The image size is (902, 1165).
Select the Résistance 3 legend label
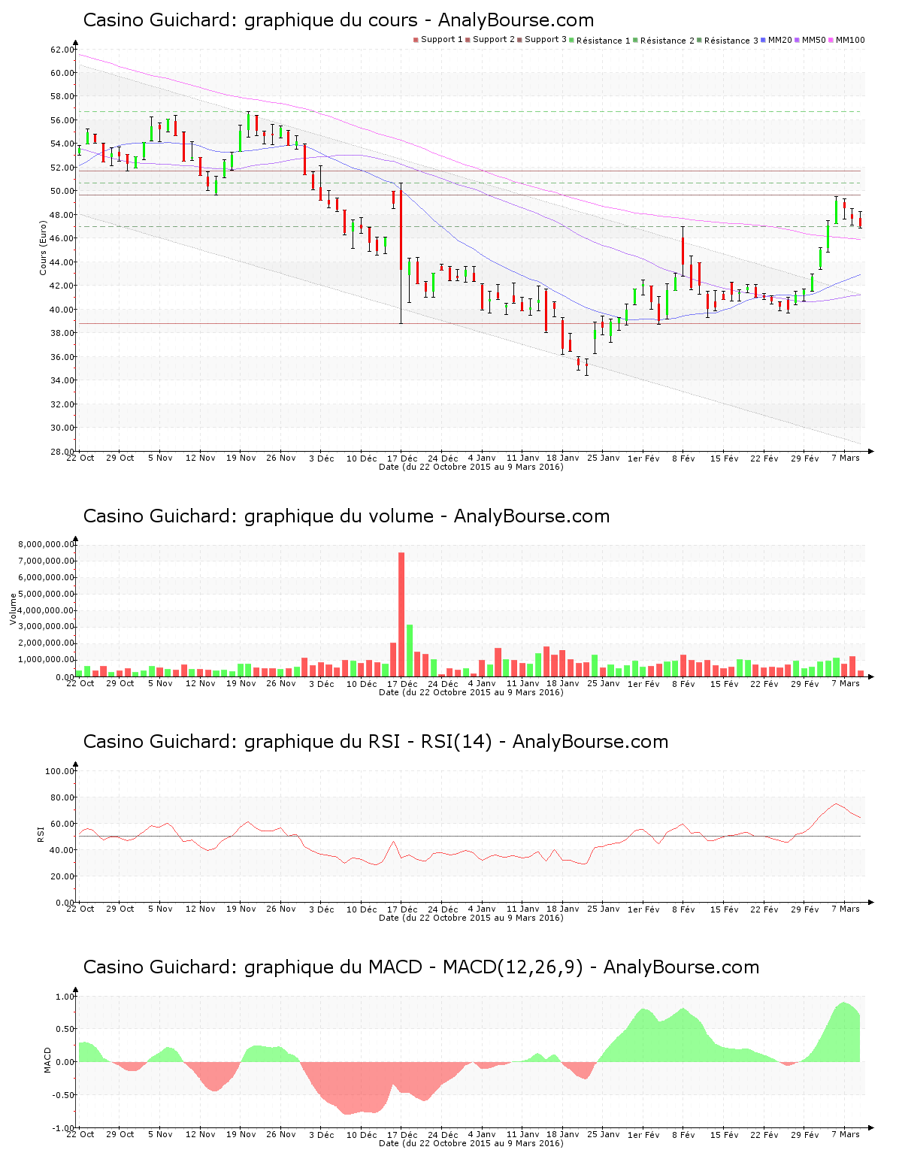[x=731, y=41]
